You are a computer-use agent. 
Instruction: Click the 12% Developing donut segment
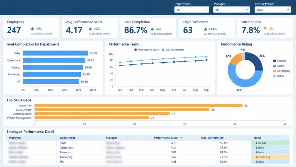[236, 60]
